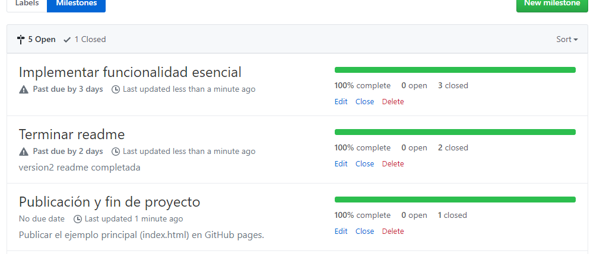The width and height of the screenshot is (606, 254).
Task: Click warning icon on Terminar readme milestone
Action: point(24,152)
